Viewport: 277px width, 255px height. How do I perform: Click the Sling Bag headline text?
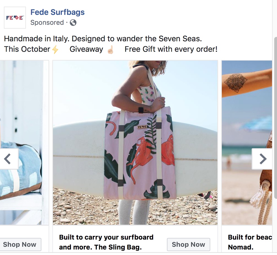click(x=106, y=242)
